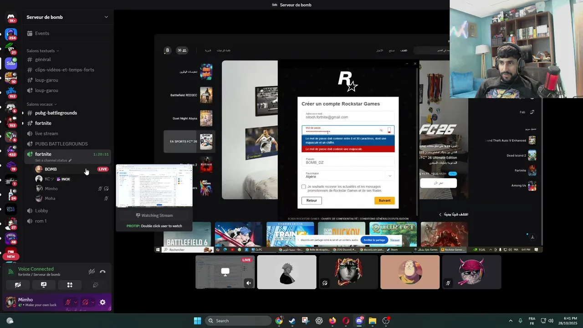Unmute stream audio on LIVE tile

249,283
